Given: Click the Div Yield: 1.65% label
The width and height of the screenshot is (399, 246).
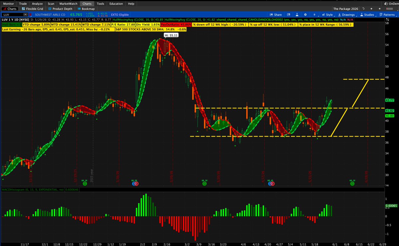Looking at the screenshot, I should (148, 25).
